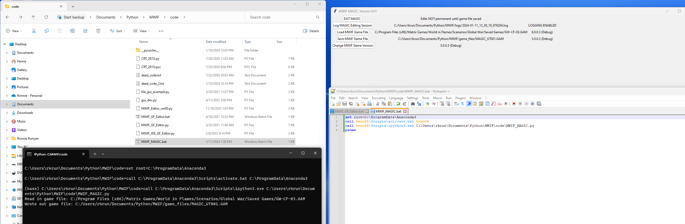Click Save MWIF Game File button
Viewport: 685px width, 224px height.
pyautogui.click(x=352, y=39)
